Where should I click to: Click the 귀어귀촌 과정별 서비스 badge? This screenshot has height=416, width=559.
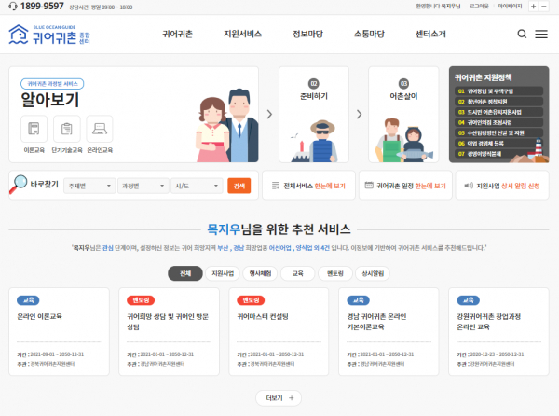coord(52,84)
